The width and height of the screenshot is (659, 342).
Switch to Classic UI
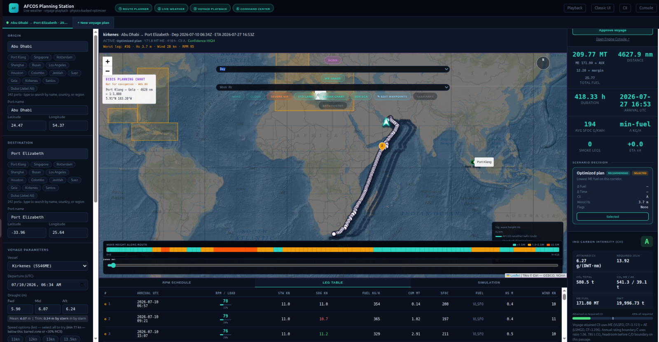603,8
